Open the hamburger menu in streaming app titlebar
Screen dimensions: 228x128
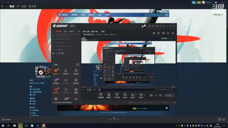[x=164, y=26]
